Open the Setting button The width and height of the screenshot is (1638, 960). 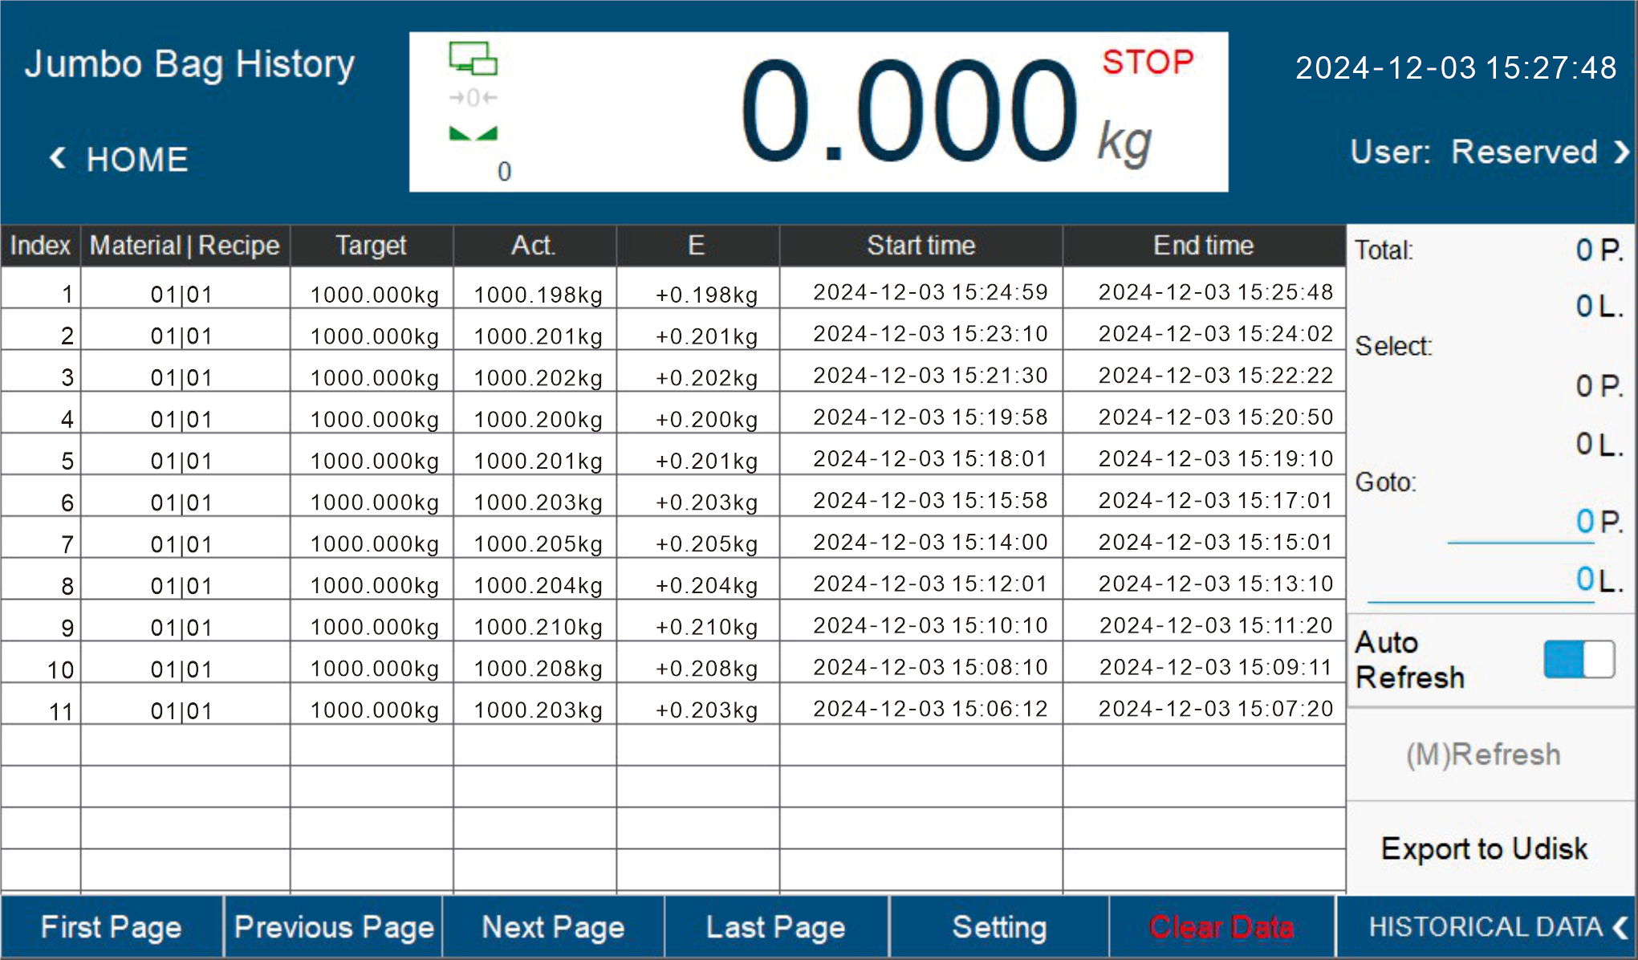pyautogui.click(x=999, y=928)
